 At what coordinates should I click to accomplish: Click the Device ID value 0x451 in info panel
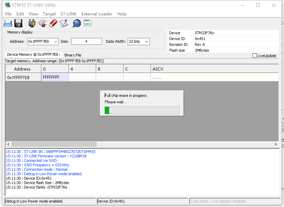tap(200, 39)
